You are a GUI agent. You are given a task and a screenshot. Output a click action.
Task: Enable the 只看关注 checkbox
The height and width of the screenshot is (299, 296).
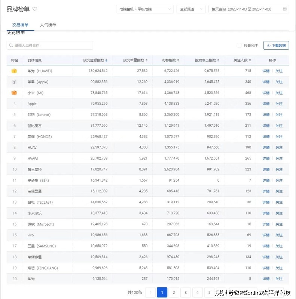coord(239,46)
